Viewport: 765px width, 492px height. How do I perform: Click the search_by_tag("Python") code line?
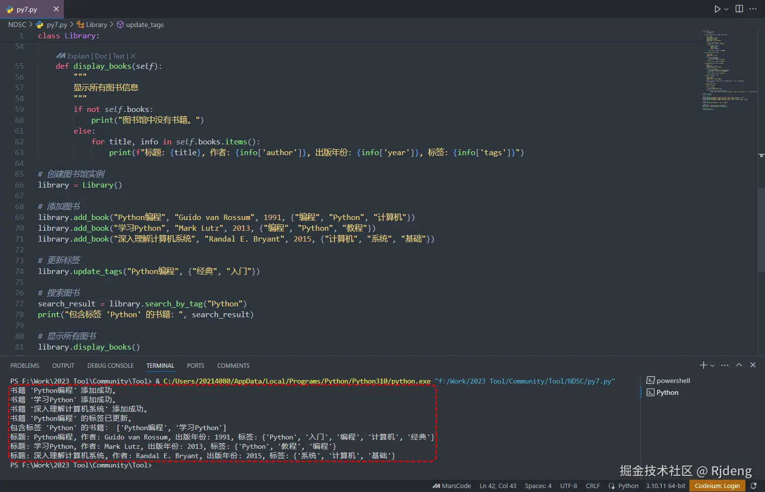(142, 304)
